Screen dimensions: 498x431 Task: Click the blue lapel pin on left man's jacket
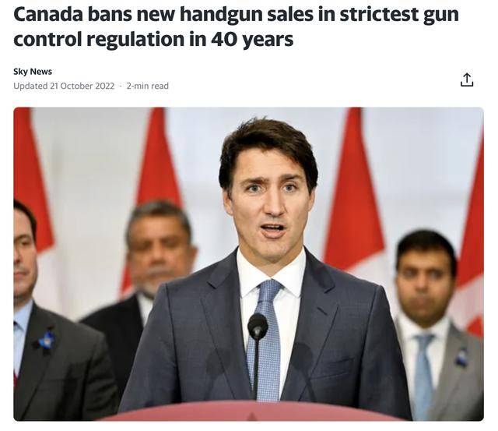pyautogui.click(x=46, y=341)
